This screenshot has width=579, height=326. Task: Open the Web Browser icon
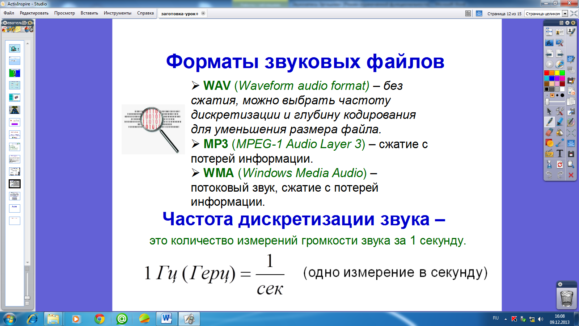560,64
